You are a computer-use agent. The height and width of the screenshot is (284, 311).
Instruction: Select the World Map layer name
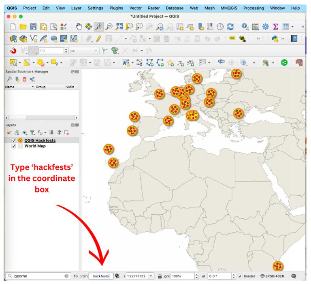(x=35, y=146)
